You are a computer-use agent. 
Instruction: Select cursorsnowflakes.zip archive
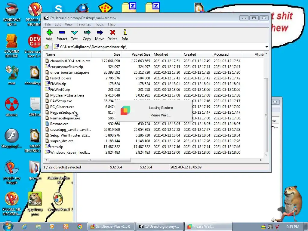click(x=64, y=66)
